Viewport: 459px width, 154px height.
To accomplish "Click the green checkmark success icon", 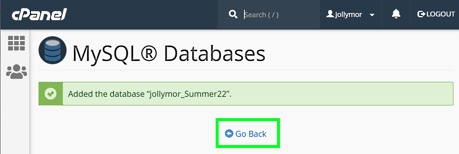I will click(x=50, y=93).
